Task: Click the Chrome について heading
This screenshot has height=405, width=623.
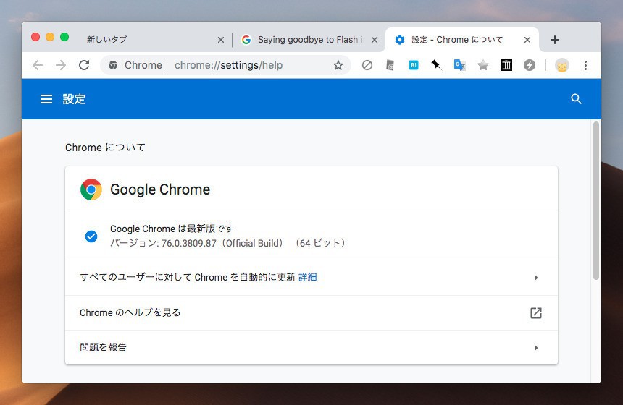Action: click(x=105, y=148)
